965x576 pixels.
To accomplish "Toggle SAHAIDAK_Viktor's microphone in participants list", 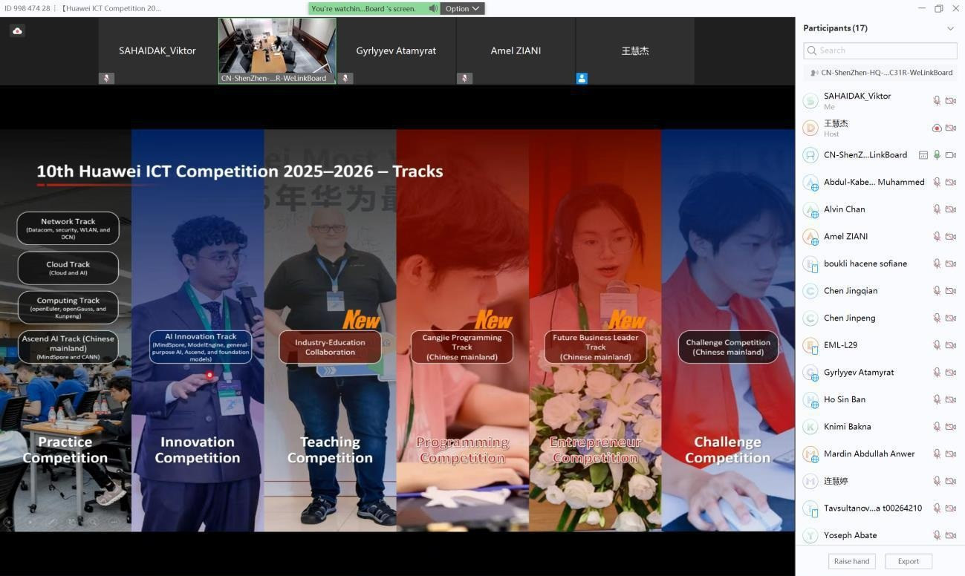I will (x=937, y=101).
